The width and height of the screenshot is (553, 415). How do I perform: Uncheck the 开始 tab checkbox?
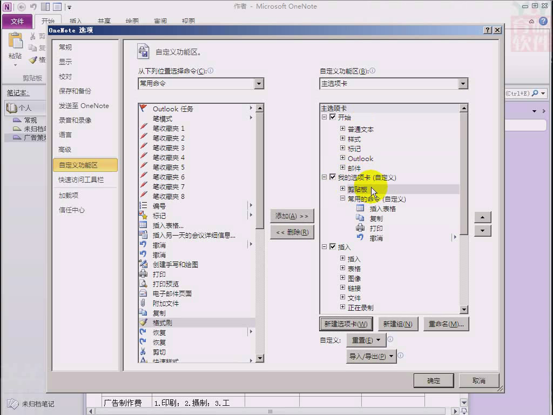pyautogui.click(x=333, y=117)
